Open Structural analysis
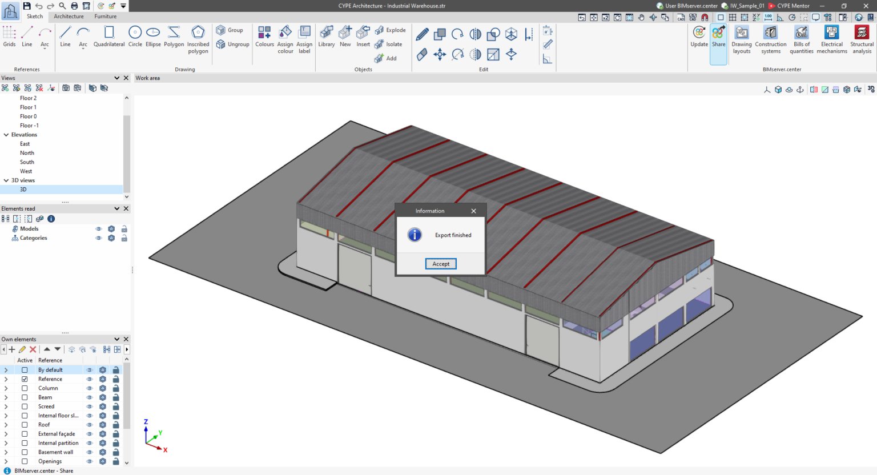This screenshot has width=877, height=475. coord(862,39)
